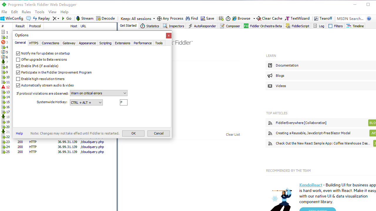Image resolution: width=376 pixels, height=211 pixels.
Task: Click the Help link in Options dialog
Action: click(19, 133)
